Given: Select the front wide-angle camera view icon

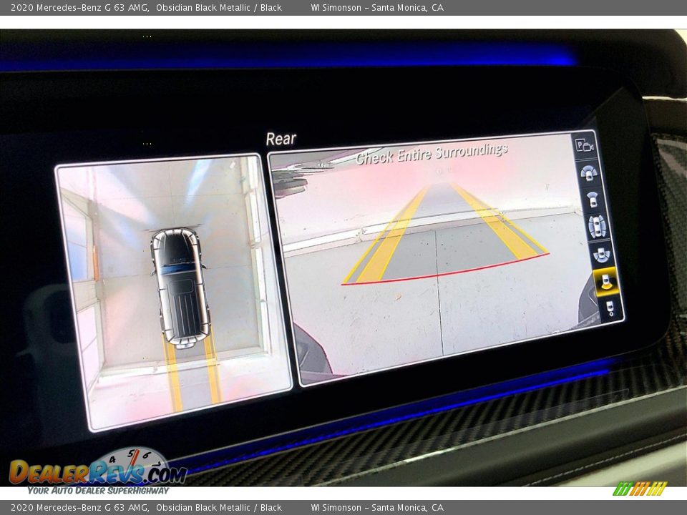Looking at the screenshot, I should (x=589, y=174).
